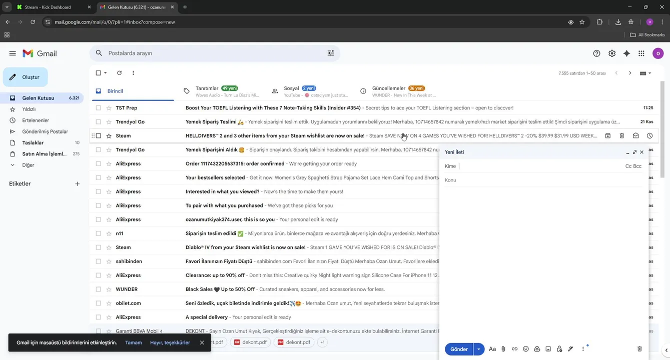This screenshot has height=360, width=670.
Task: Add Cc recipients in compose window
Action: [628, 166]
